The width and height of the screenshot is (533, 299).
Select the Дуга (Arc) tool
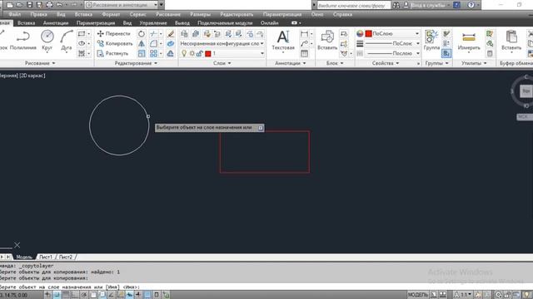(x=67, y=41)
